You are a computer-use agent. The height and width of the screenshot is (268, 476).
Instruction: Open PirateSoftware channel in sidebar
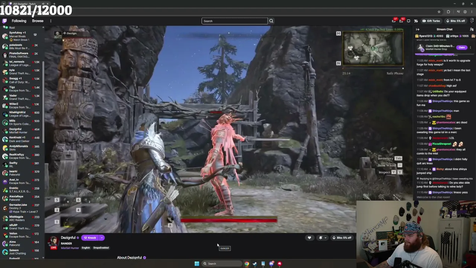(22, 55)
